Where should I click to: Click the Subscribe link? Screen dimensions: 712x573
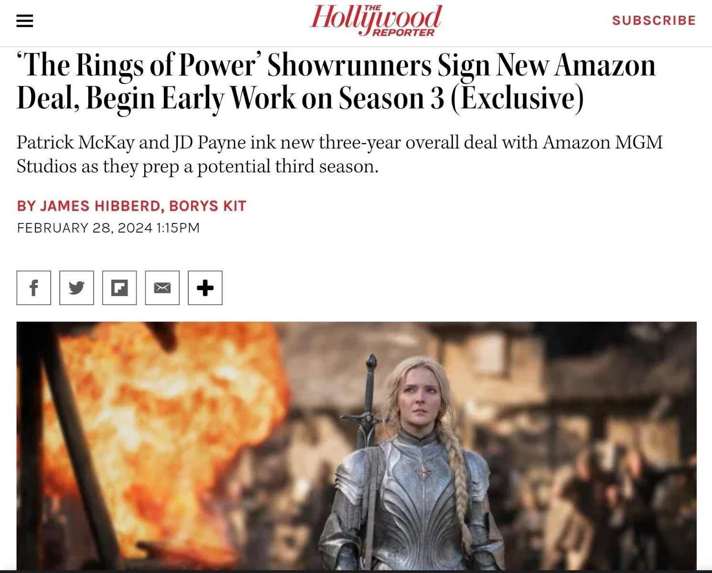(x=654, y=21)
